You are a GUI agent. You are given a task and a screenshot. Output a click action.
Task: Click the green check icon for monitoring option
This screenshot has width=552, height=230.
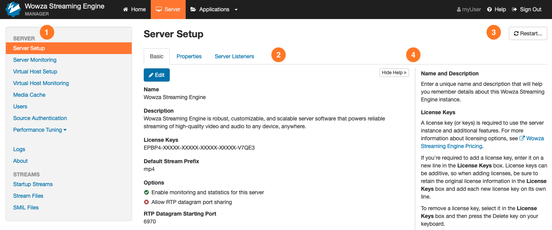point(146,192)
